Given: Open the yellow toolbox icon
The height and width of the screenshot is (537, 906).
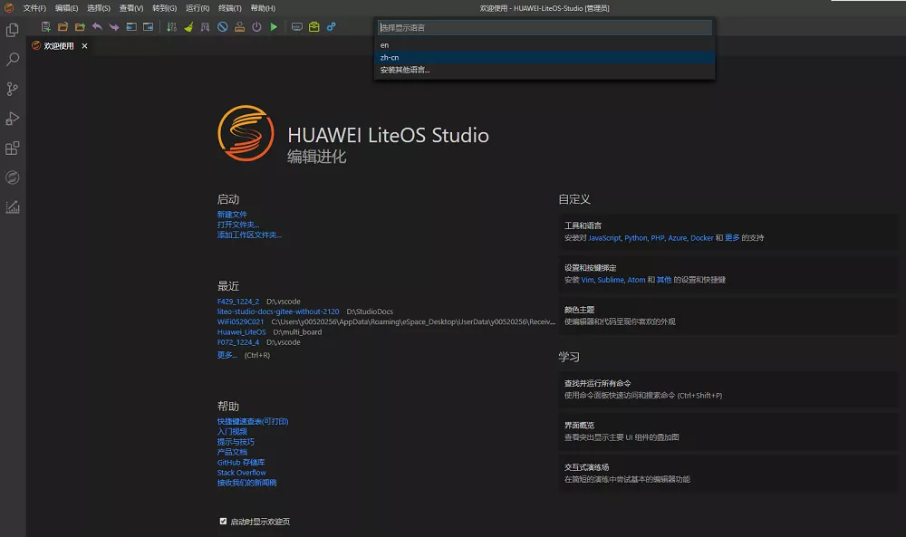Looking at the screenshot, I should coord(313,26).
